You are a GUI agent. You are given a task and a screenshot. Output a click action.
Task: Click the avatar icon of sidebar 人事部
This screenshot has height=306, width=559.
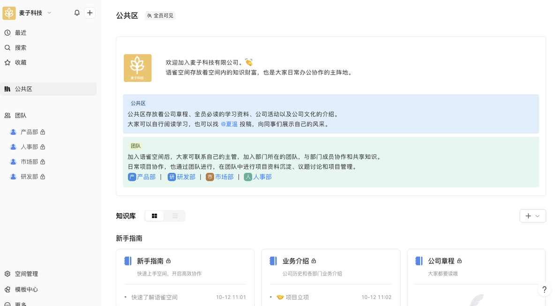click(x=13, y=147)
